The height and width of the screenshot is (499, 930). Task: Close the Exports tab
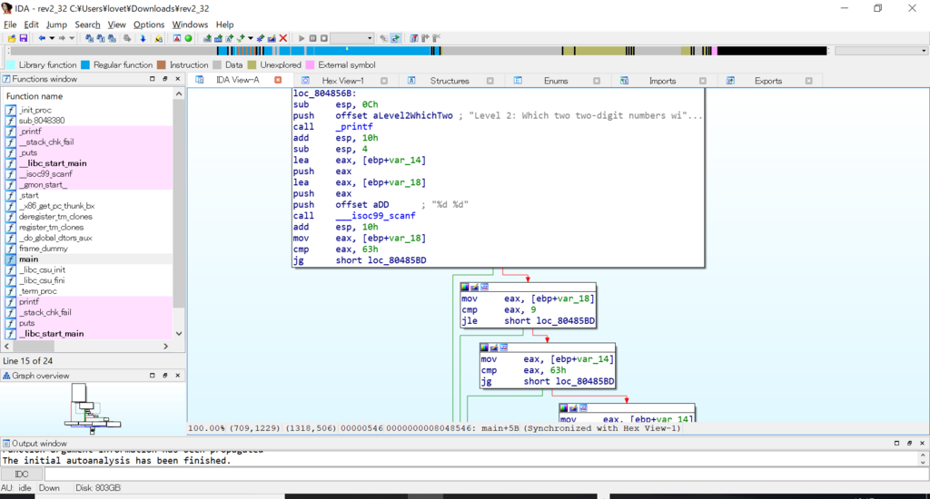pyautogui.click(x=808, y=81)
